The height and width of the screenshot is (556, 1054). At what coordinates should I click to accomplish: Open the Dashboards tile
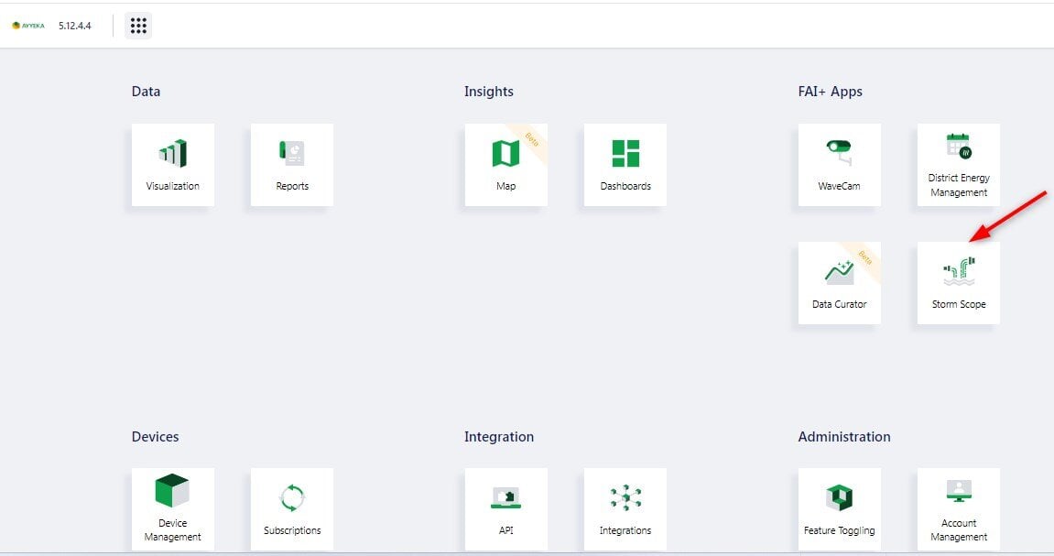(625, 165)
